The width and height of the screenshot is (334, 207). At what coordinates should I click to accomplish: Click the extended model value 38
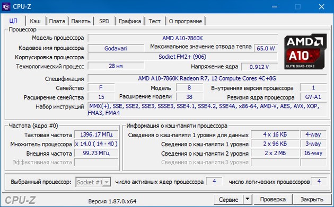tap(189, 97)
